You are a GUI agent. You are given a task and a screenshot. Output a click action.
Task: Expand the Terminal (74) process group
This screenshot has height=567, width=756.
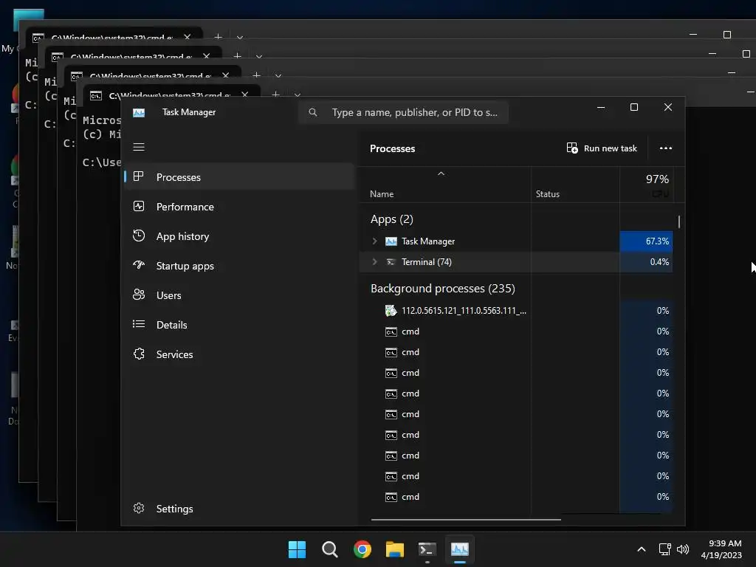[374, 261]
